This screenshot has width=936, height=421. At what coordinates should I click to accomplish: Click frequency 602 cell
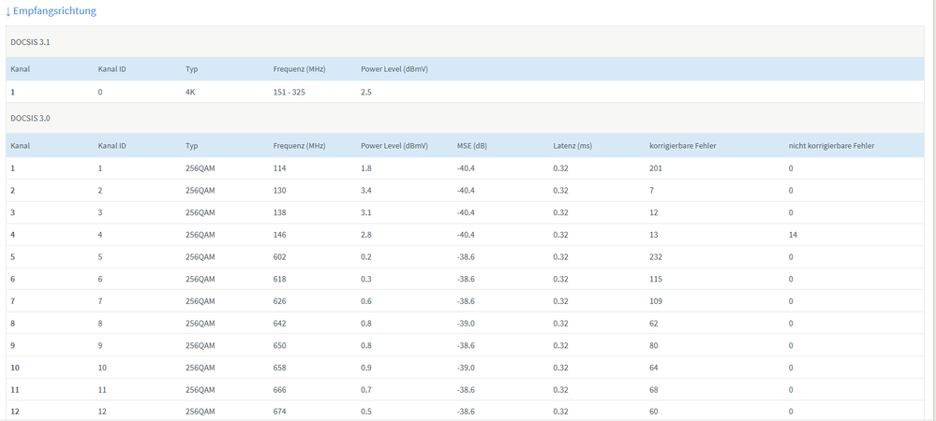pyautogui.click(x=280, y=257)
